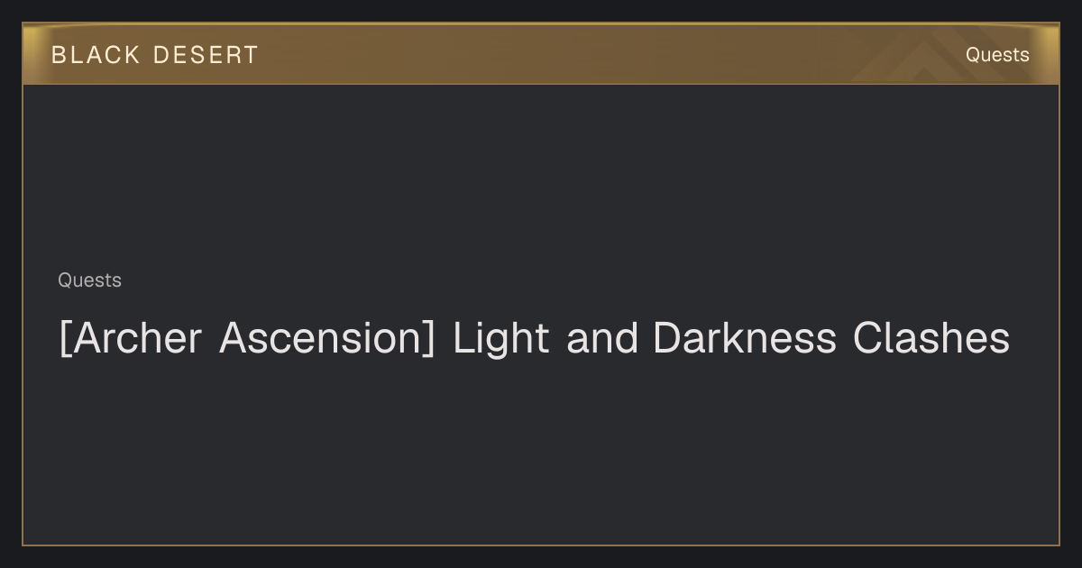Image resolution: width=1082 pixels, height=568 pixels.
Task: Click the empty dark area above the breadcrumb
Action: [x=541, y=176]
